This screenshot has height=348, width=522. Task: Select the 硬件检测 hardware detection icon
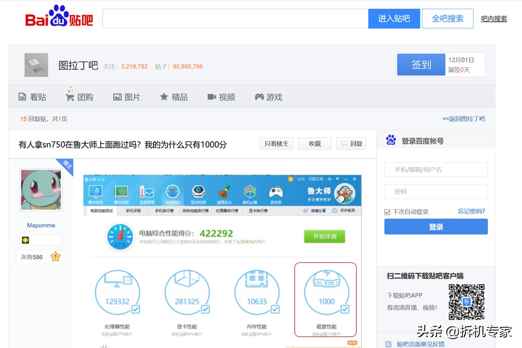[122, 192]
